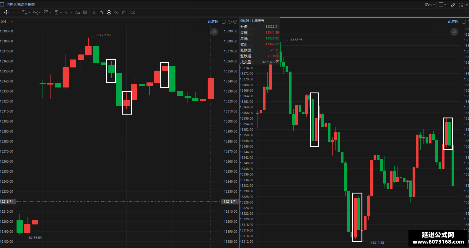469x248 pixels.
Task: Select the move/crosshair cursor tool
Action: [6, 12]
